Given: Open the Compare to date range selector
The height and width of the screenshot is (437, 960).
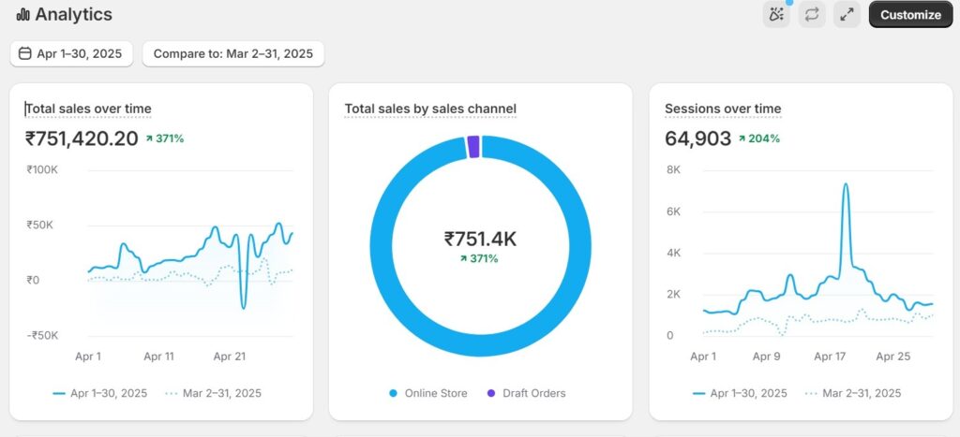Looking at the screenshot, I should [x=232, y=53].
